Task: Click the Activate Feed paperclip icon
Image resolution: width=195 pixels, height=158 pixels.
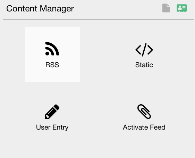Action: tap(144, 112)
